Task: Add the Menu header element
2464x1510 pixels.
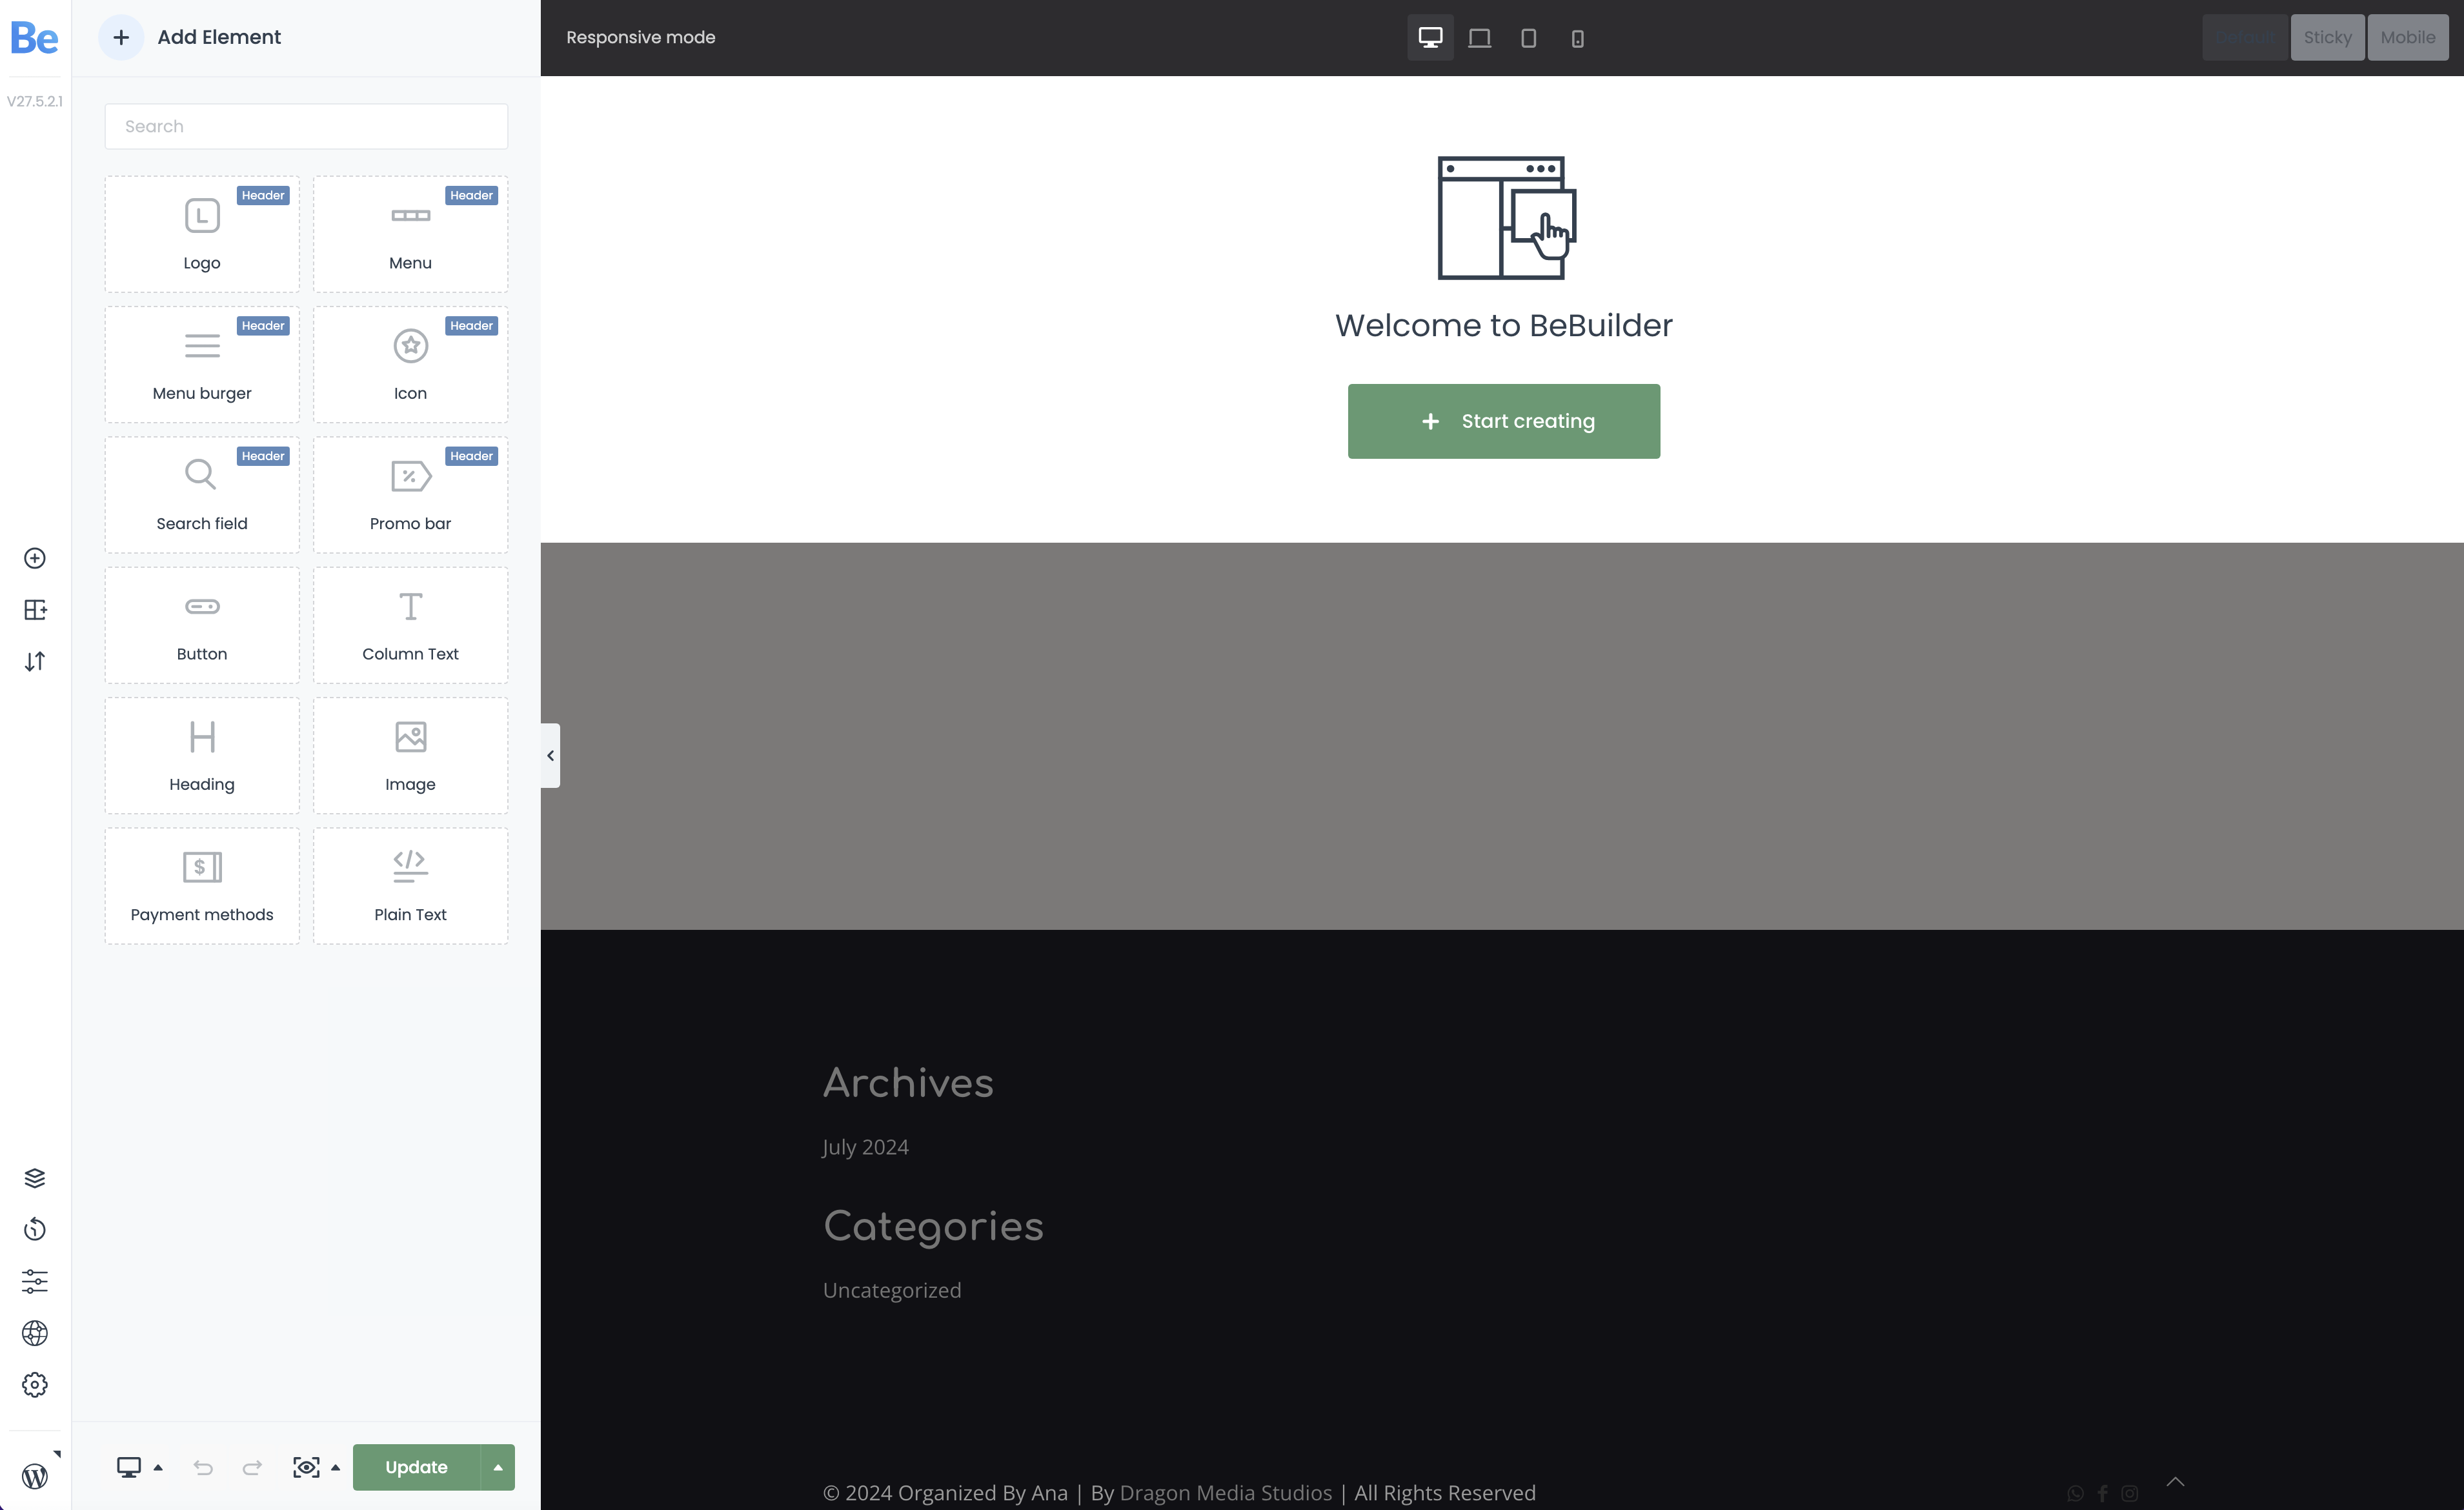Action: pyautogui.click(x=410, y=235)
